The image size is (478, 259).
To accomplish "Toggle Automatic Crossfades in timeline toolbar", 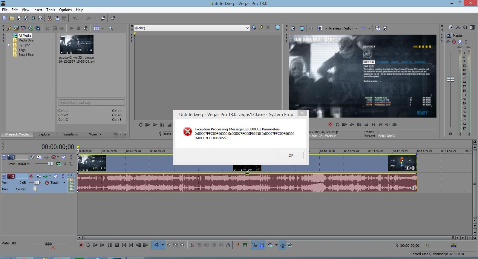I will [x=262, y=245].
